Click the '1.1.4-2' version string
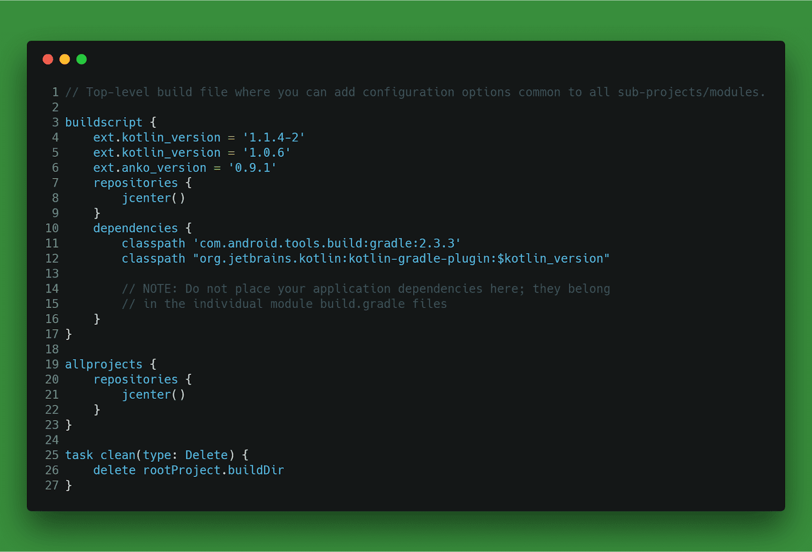812x552 pixels. tap(274, 137)
